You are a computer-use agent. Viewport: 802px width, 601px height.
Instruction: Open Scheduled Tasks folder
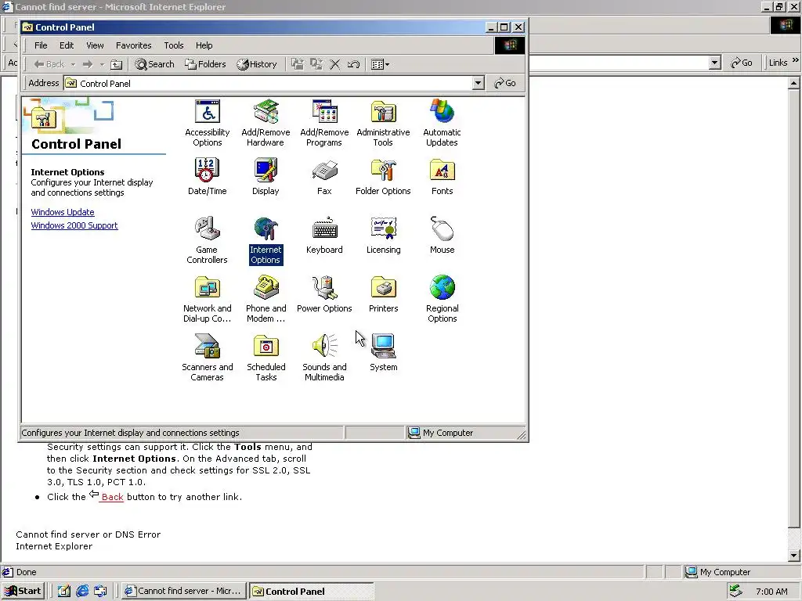point(266,358)
